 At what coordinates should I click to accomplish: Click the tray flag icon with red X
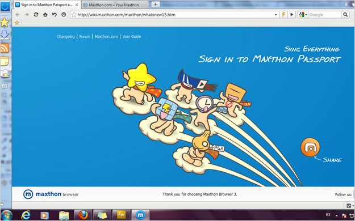344,215
